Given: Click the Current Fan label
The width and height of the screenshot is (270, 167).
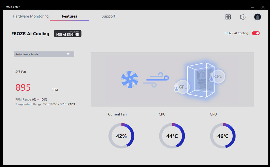Looking at the screenshot, I should click(x=117, y=114).
